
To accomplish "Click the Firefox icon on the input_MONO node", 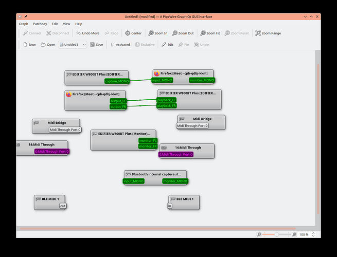I will click(x=157, y=74).
